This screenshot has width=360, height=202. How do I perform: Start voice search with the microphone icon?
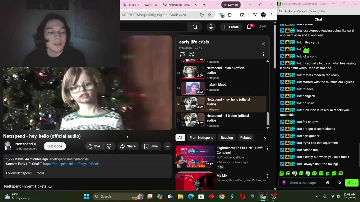211,27
